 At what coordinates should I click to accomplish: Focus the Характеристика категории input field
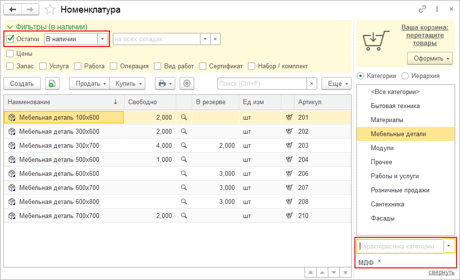(400, 246)
